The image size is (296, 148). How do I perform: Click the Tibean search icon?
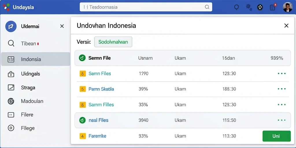point(11,43)
